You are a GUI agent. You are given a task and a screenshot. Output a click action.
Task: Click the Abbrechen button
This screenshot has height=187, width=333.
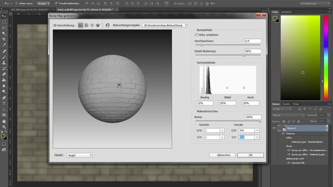[222, 155]
